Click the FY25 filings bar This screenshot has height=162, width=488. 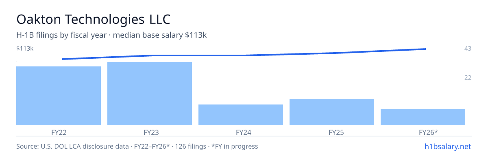[332, 112]
